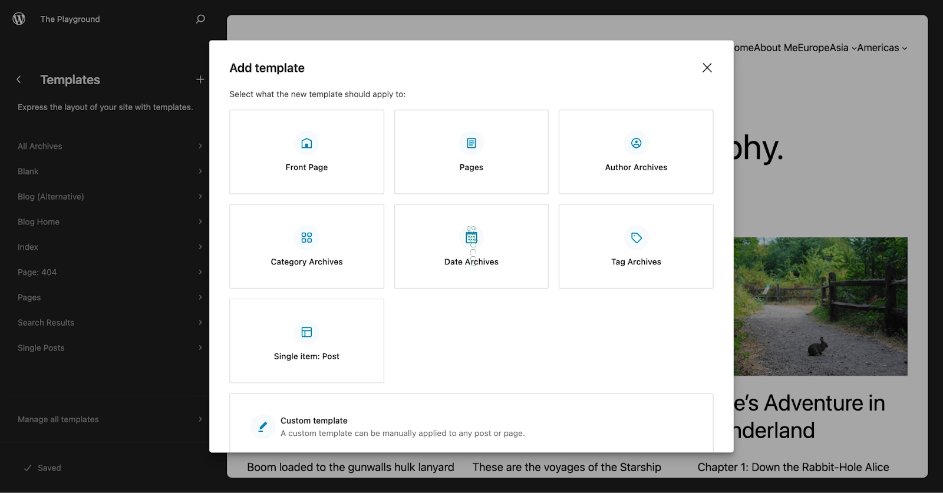Expand the Page: 404 row chevron
This screenshot has width=943, height=493.
point(200,272)
